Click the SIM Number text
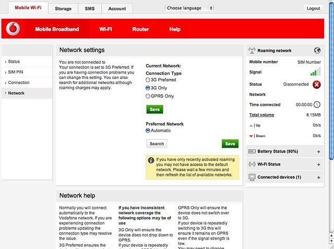This screenshot has height=249, width=334. (309, 62)
